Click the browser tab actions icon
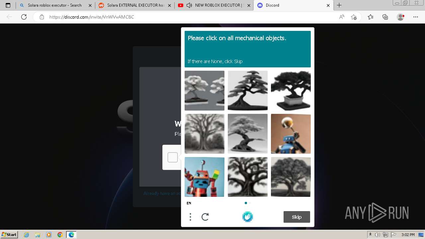This screenshot has height=239, width=425. [x=8, y=5]
